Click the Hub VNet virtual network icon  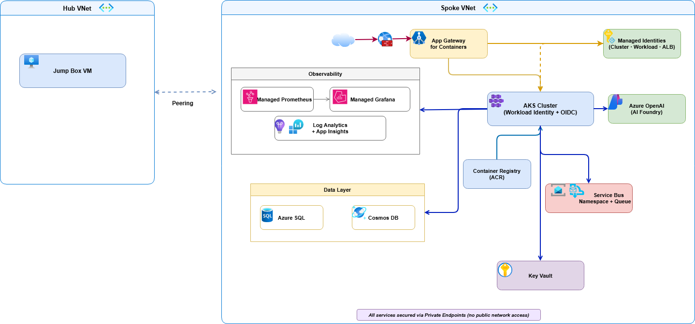[106, 8]
